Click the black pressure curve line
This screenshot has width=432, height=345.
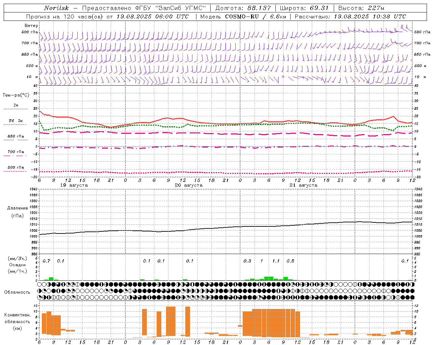tap(226, 228)
